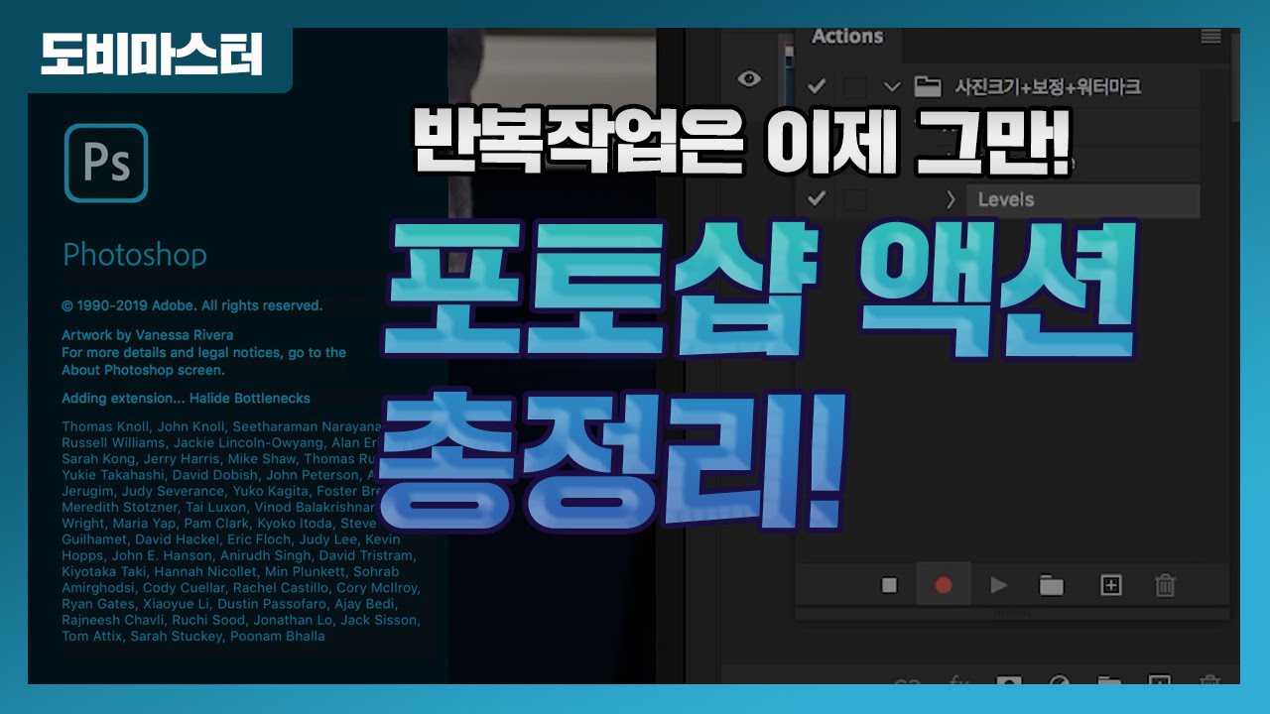1270x714 pixels.
Task: Create a new action set via folder icon
Action: click(x=1052, y=585)
